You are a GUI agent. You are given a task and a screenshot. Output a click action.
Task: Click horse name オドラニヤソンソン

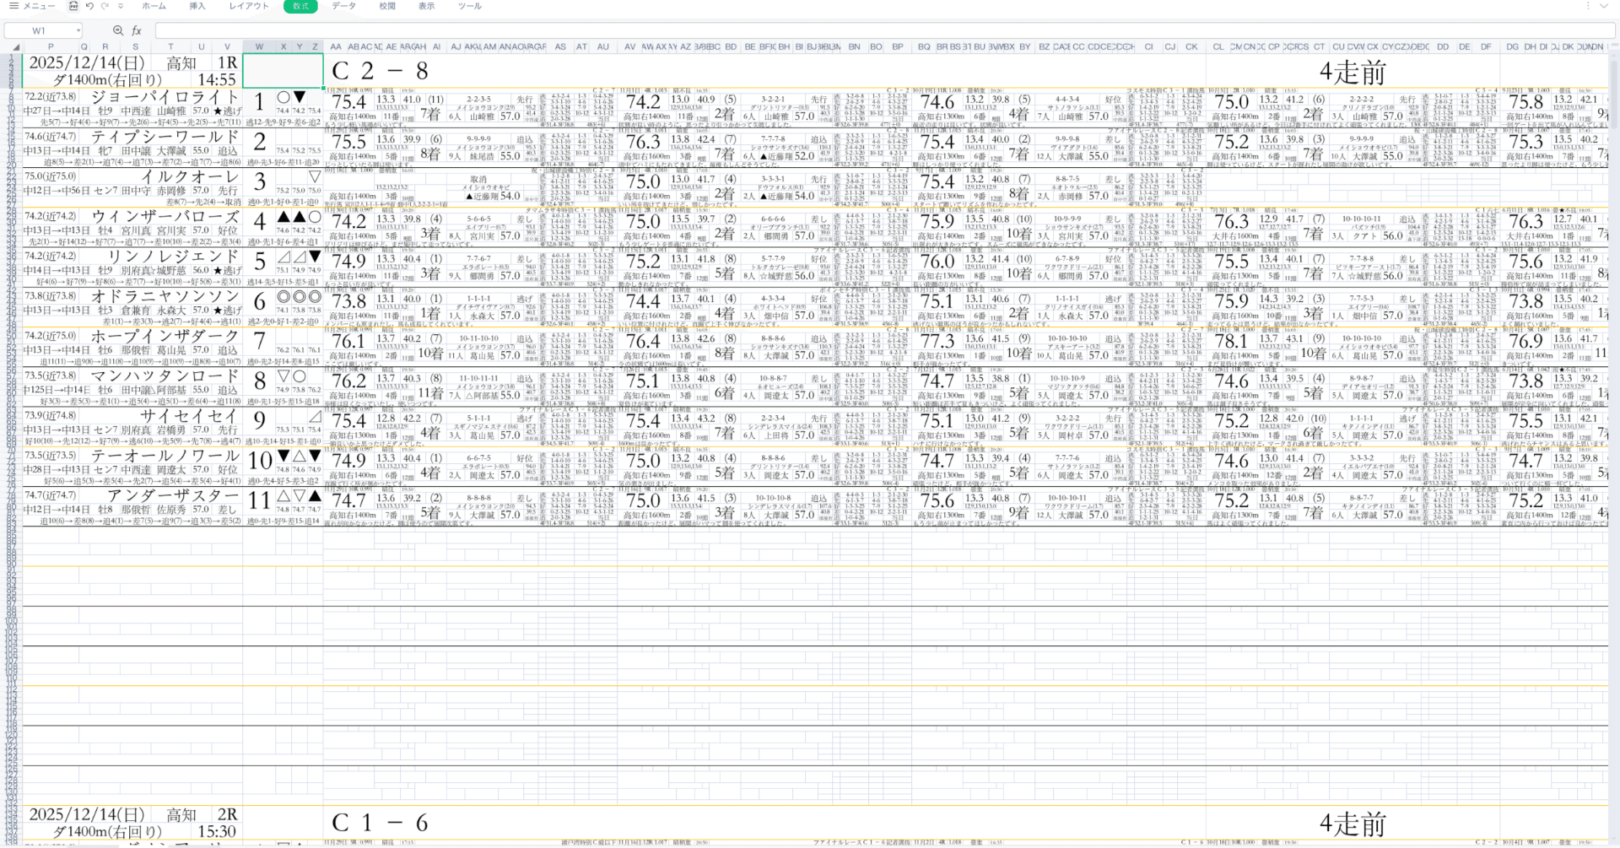[x=164, y=297]
